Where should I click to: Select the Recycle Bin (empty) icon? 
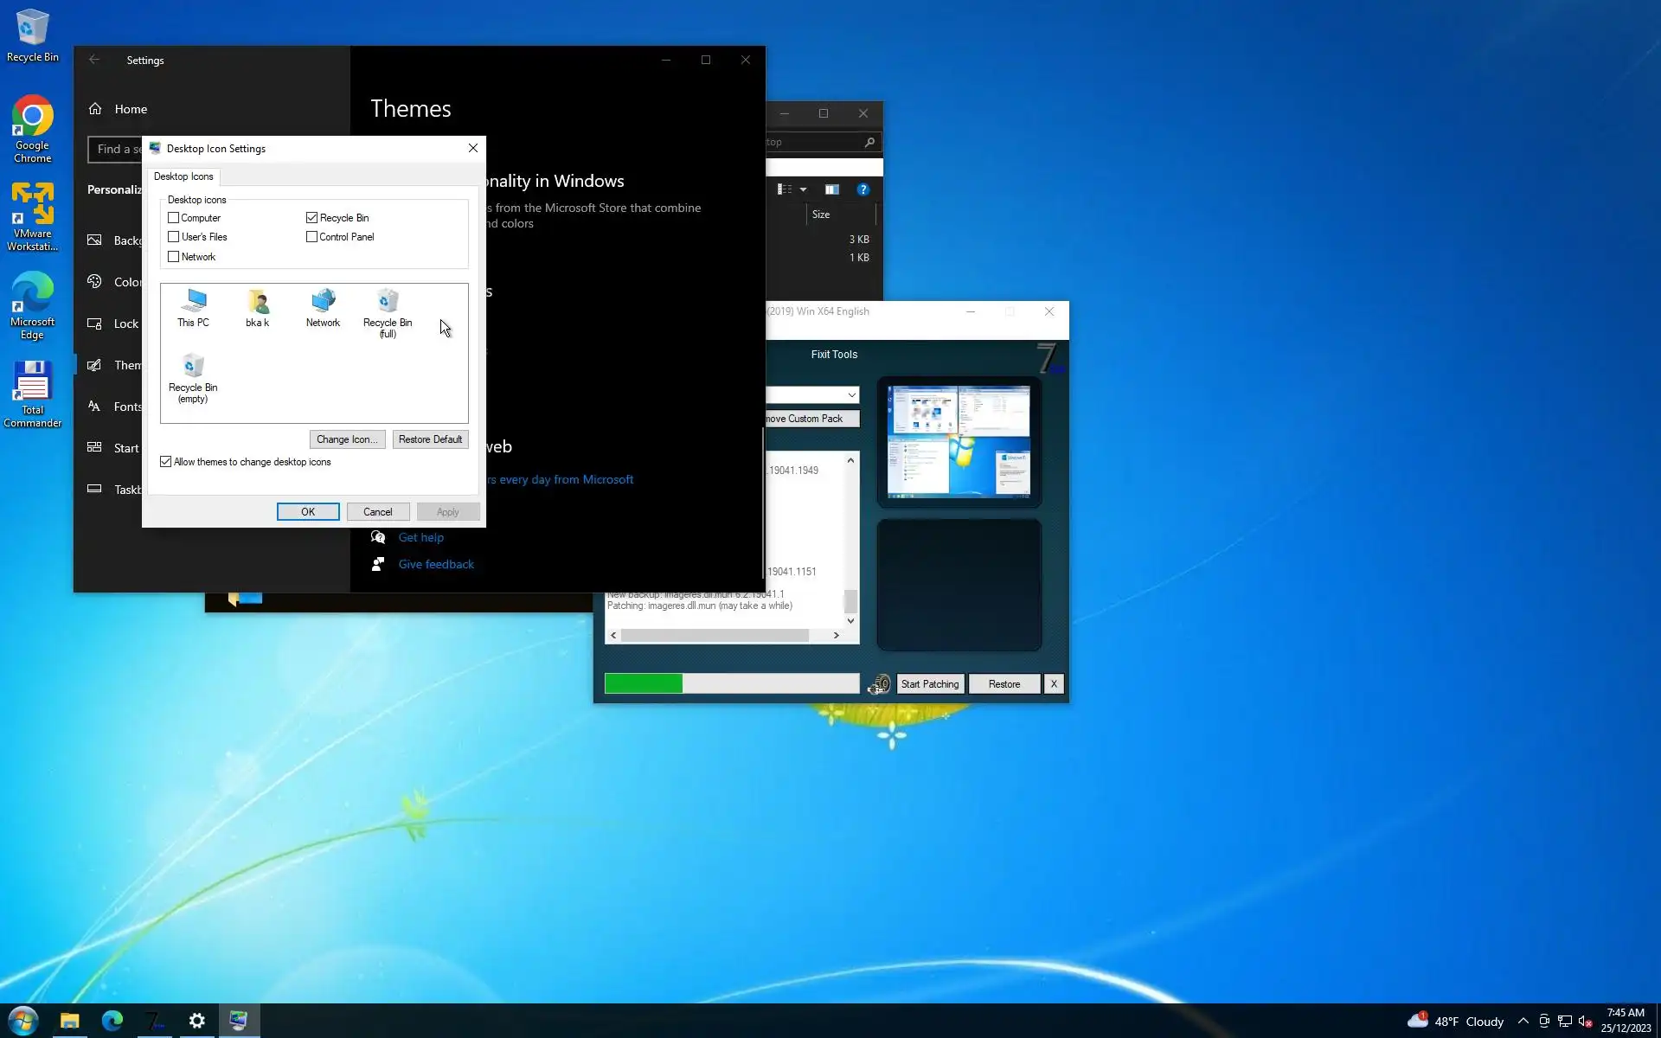[193, 377]
